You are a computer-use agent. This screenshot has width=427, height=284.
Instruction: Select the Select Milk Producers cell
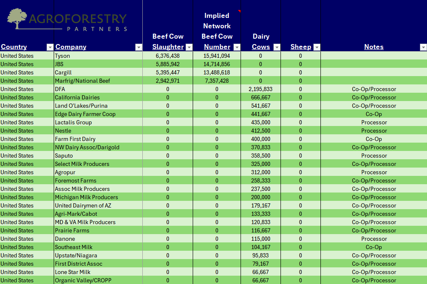[x=98, y=164]
